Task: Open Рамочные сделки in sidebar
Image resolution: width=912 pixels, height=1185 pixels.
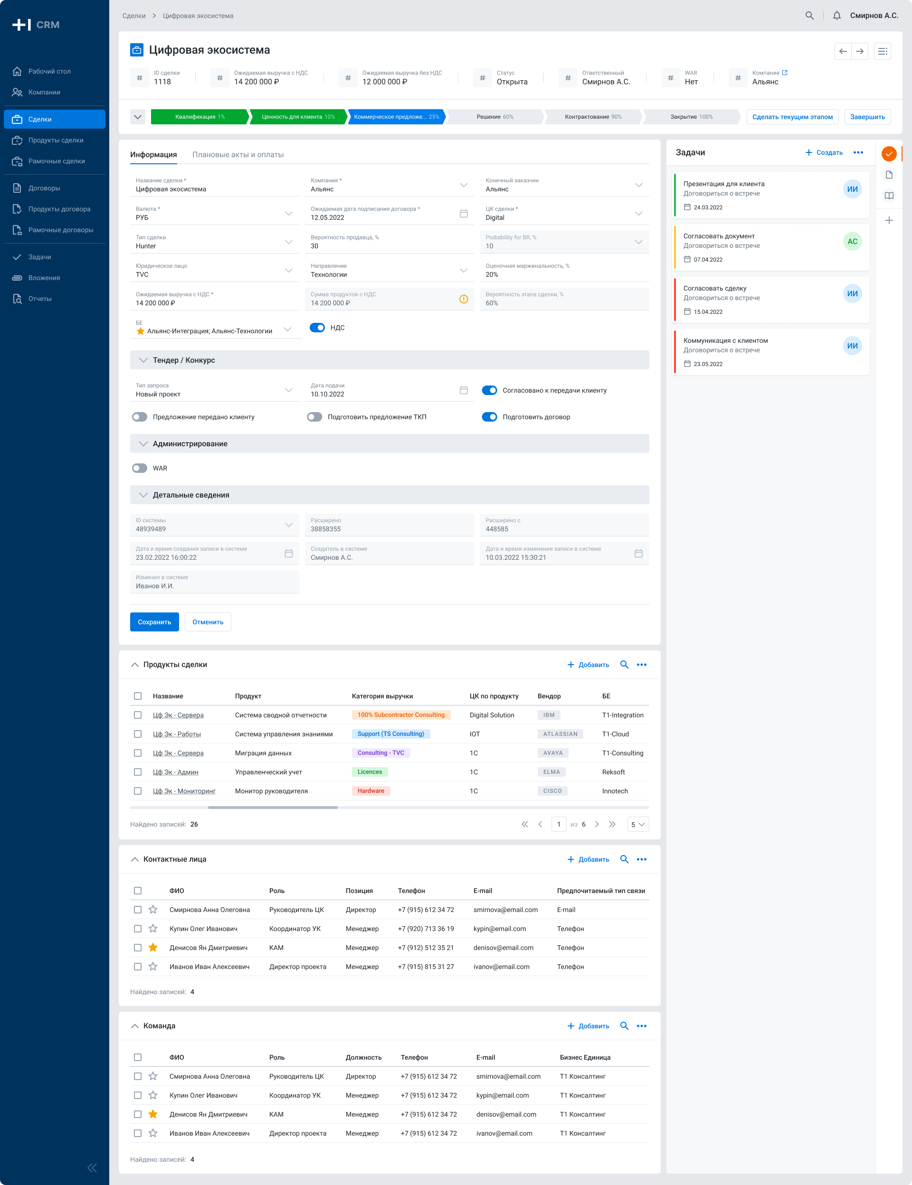Action: pos(54,161)
